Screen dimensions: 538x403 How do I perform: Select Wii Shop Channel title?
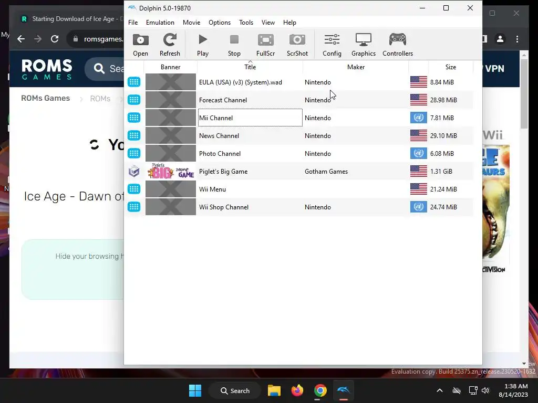224,207
